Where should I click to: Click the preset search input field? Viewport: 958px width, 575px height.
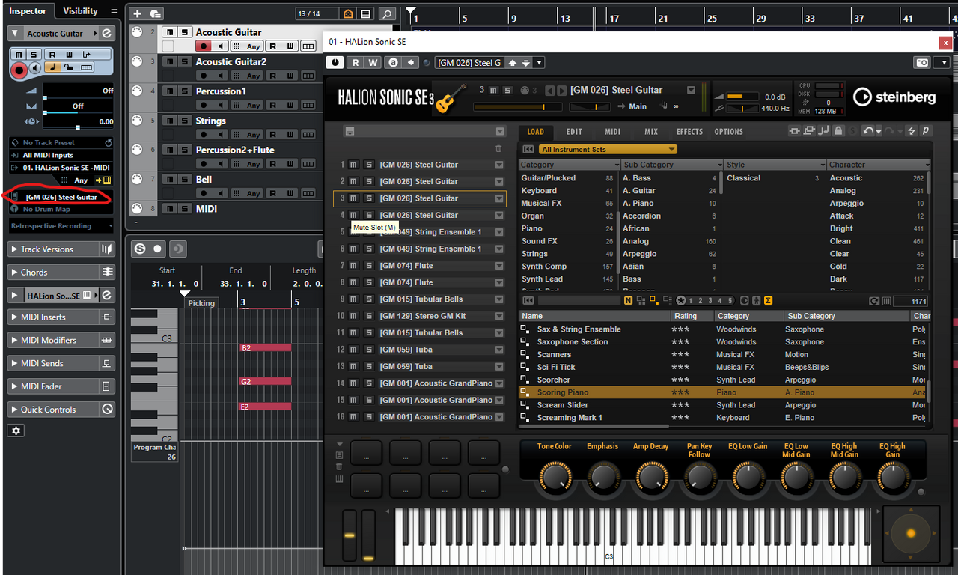click(579, 300)
